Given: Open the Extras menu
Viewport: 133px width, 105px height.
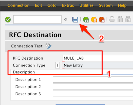Looking at the screenshot, I should coord(68,5).
